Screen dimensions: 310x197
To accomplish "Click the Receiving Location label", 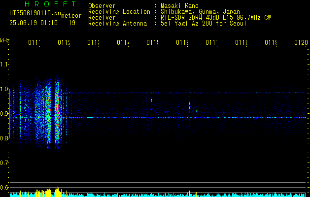I will [x=119, y=12].
